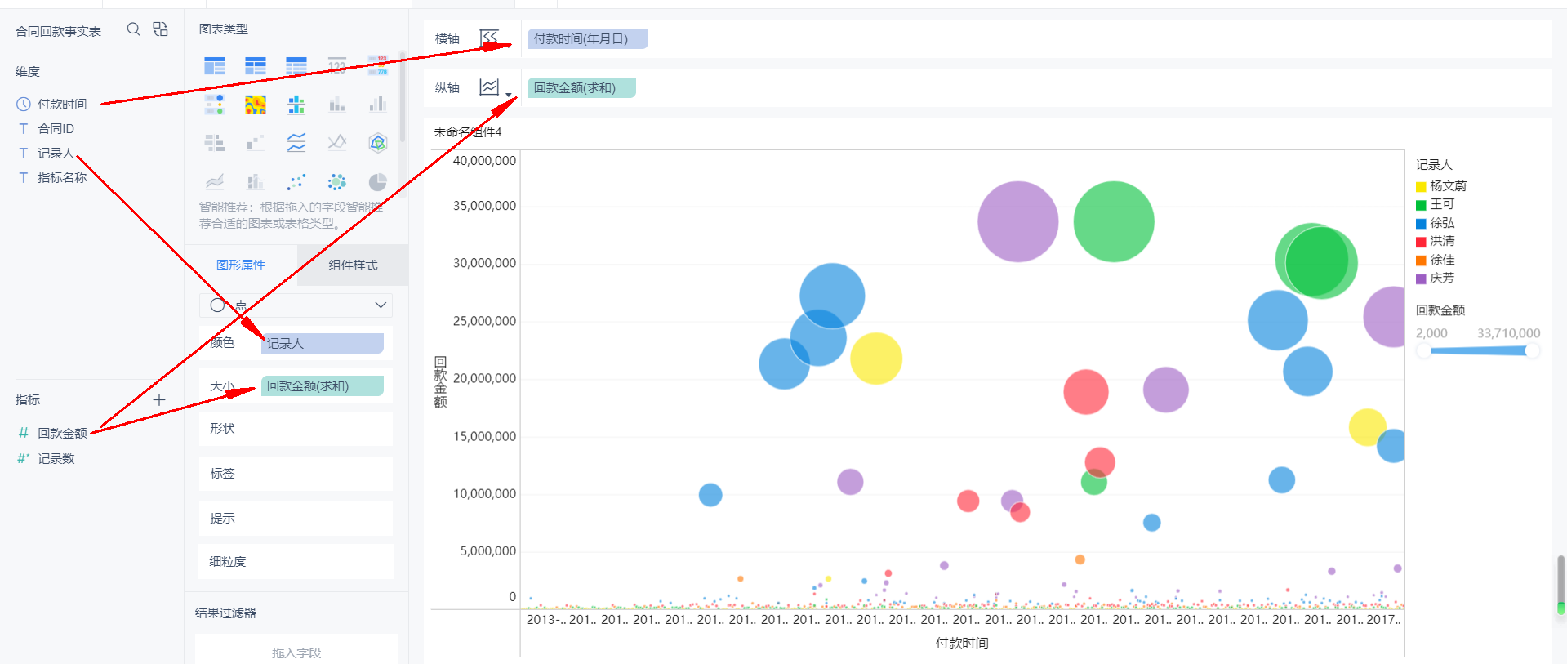Select the cross table chart type icon
Screen dimensions: 1567x664
click(x=256, y=66)
